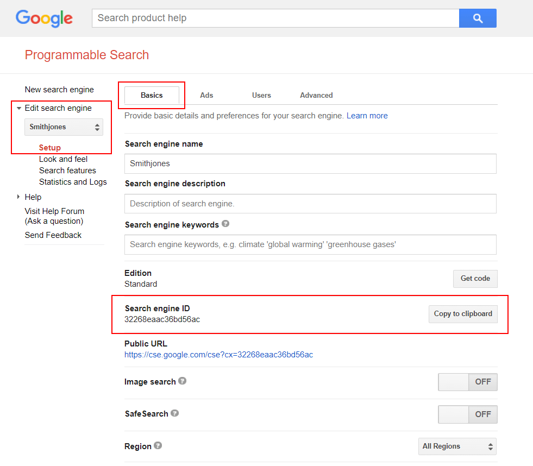The image size is (533, 466).
Task: Toggle the Image search switch
Action: (x=467, y=382)
